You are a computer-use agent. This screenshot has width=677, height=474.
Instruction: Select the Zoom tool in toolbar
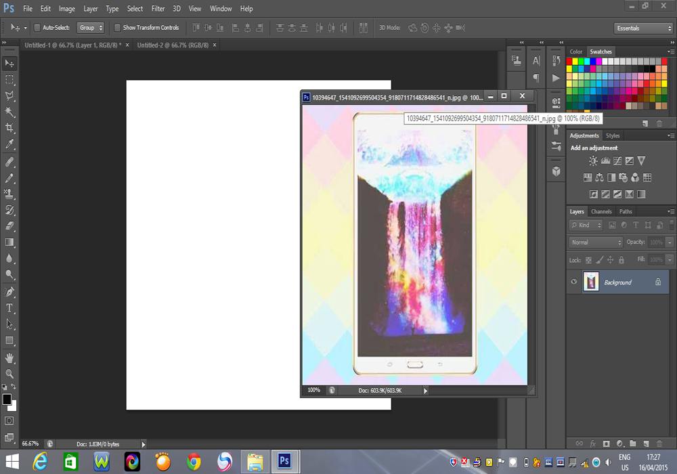pyautogui.click(x=9, y=373)
